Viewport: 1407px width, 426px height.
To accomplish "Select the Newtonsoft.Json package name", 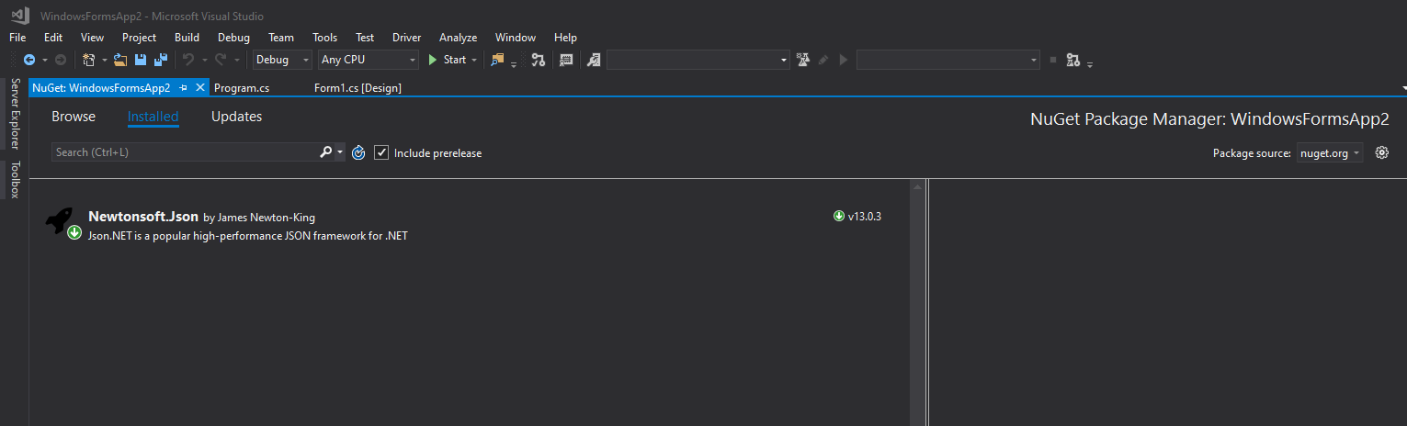I will pyautogui.click(x=143, y=217).
